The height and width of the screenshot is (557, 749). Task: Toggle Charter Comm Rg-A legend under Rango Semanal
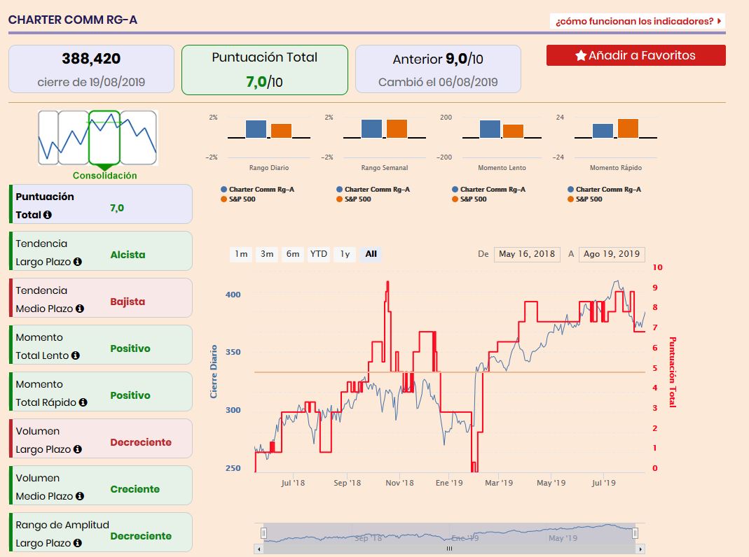[x=373, y=190]
